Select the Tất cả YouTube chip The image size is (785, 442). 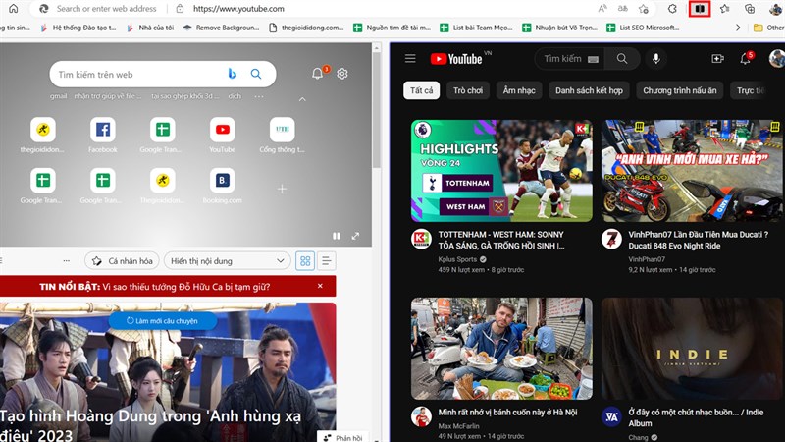coord(422,90)
